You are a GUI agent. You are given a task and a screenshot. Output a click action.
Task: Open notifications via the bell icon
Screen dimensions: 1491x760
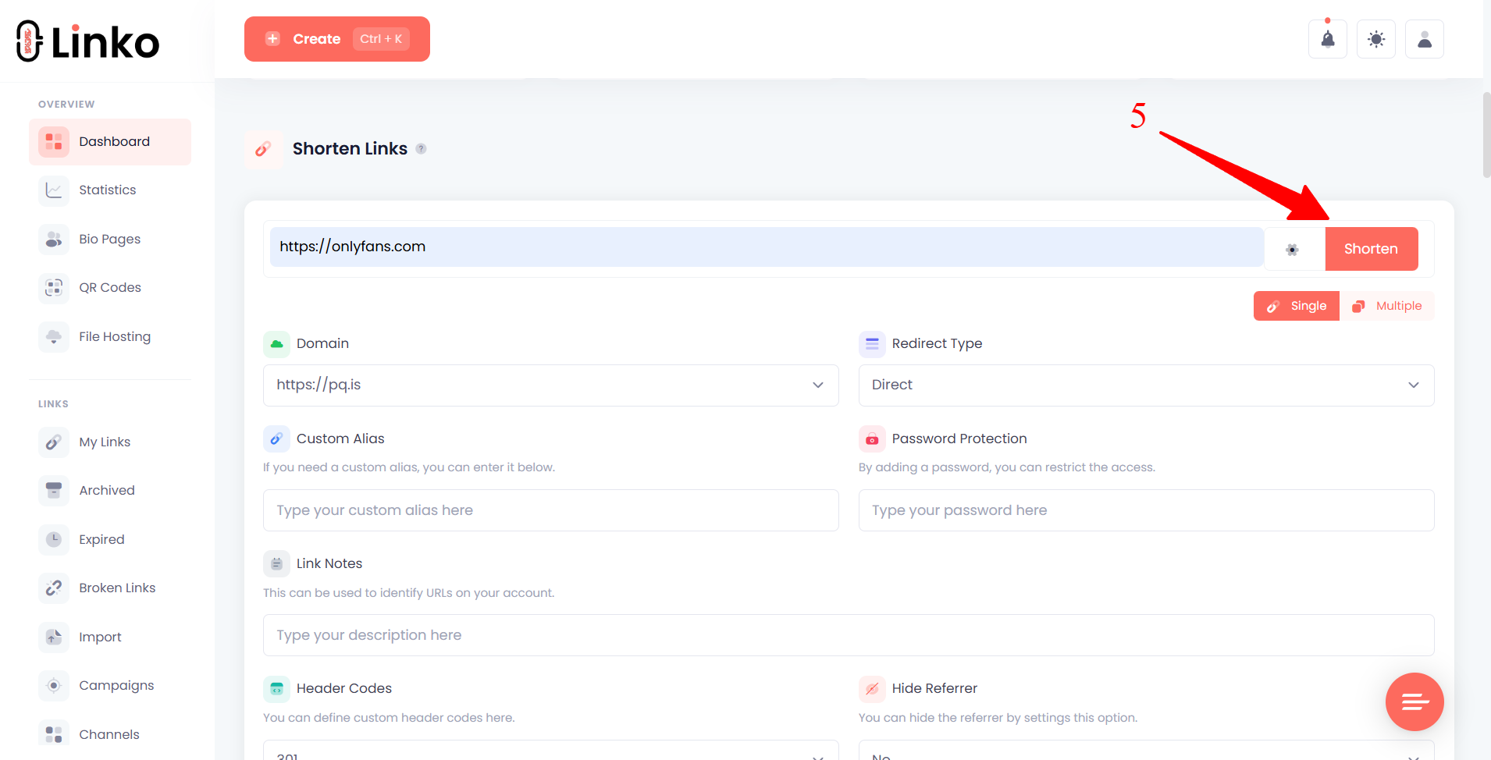coord(1327,38)
